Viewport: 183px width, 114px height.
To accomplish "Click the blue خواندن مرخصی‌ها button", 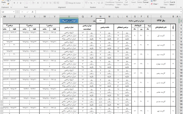I will [69, 21].
